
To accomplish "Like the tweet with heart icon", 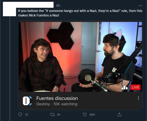I will (85, 114).
